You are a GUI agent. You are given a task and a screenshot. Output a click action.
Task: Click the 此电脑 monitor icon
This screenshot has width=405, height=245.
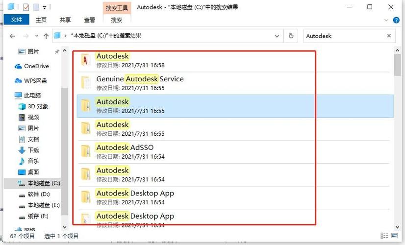tap(18, 95)
